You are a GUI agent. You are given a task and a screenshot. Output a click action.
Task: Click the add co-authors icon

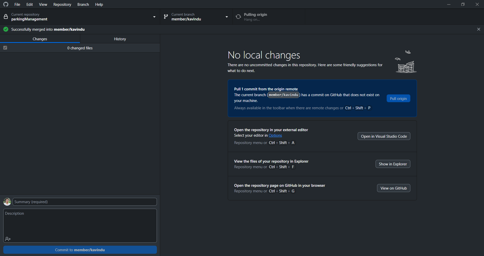coord(8,239)
